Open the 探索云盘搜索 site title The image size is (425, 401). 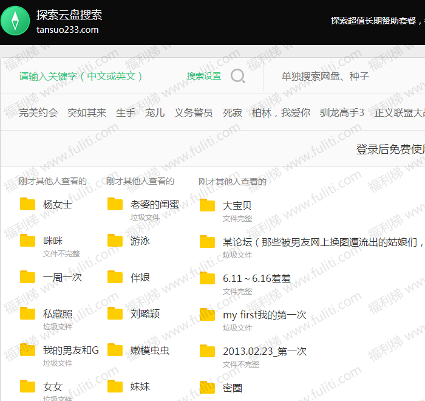69,15
